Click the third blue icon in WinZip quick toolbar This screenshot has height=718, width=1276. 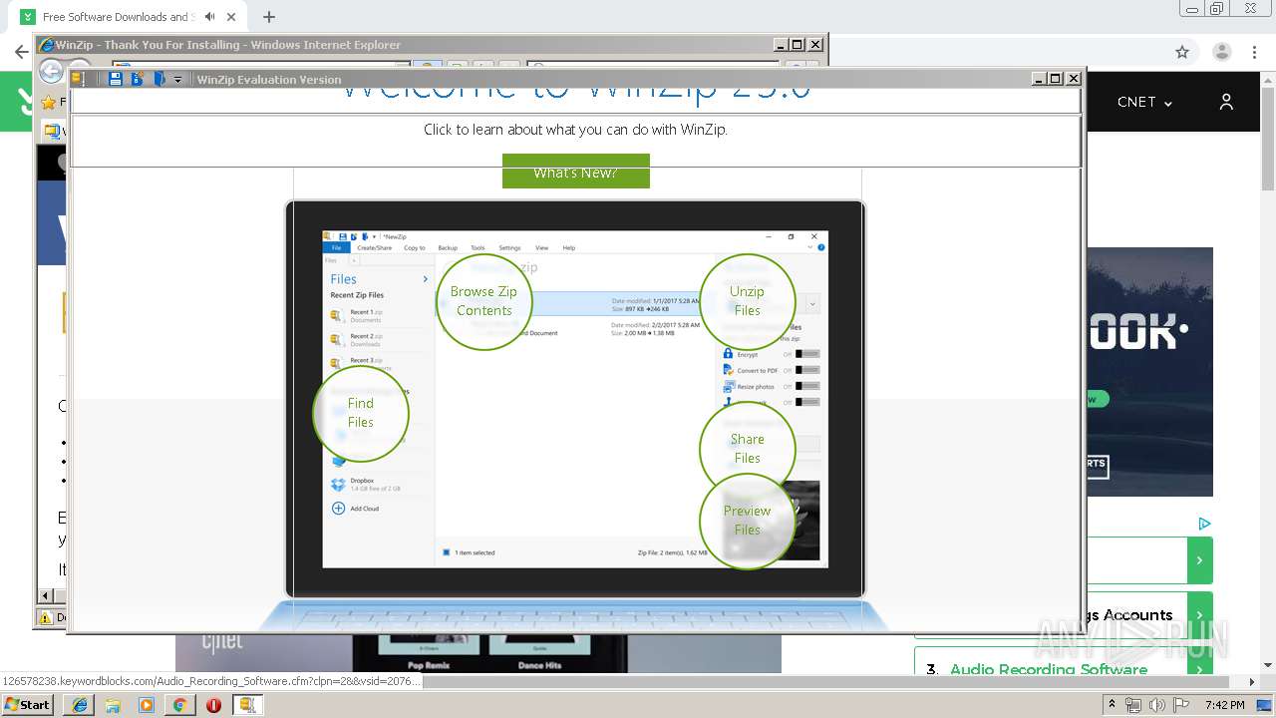click(x=159, y=79)
